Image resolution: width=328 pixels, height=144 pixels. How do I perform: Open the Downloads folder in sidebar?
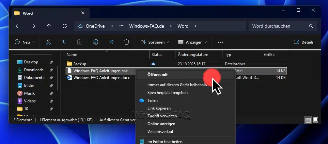coord(34,70)
